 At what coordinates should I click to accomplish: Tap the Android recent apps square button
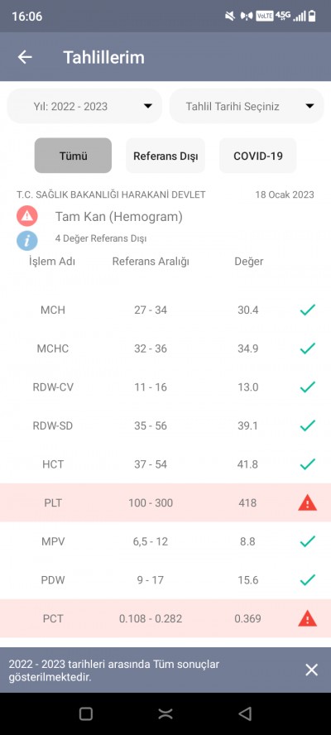point(86,714)
